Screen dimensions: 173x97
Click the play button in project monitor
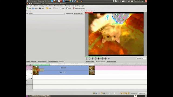coord(98,58)
